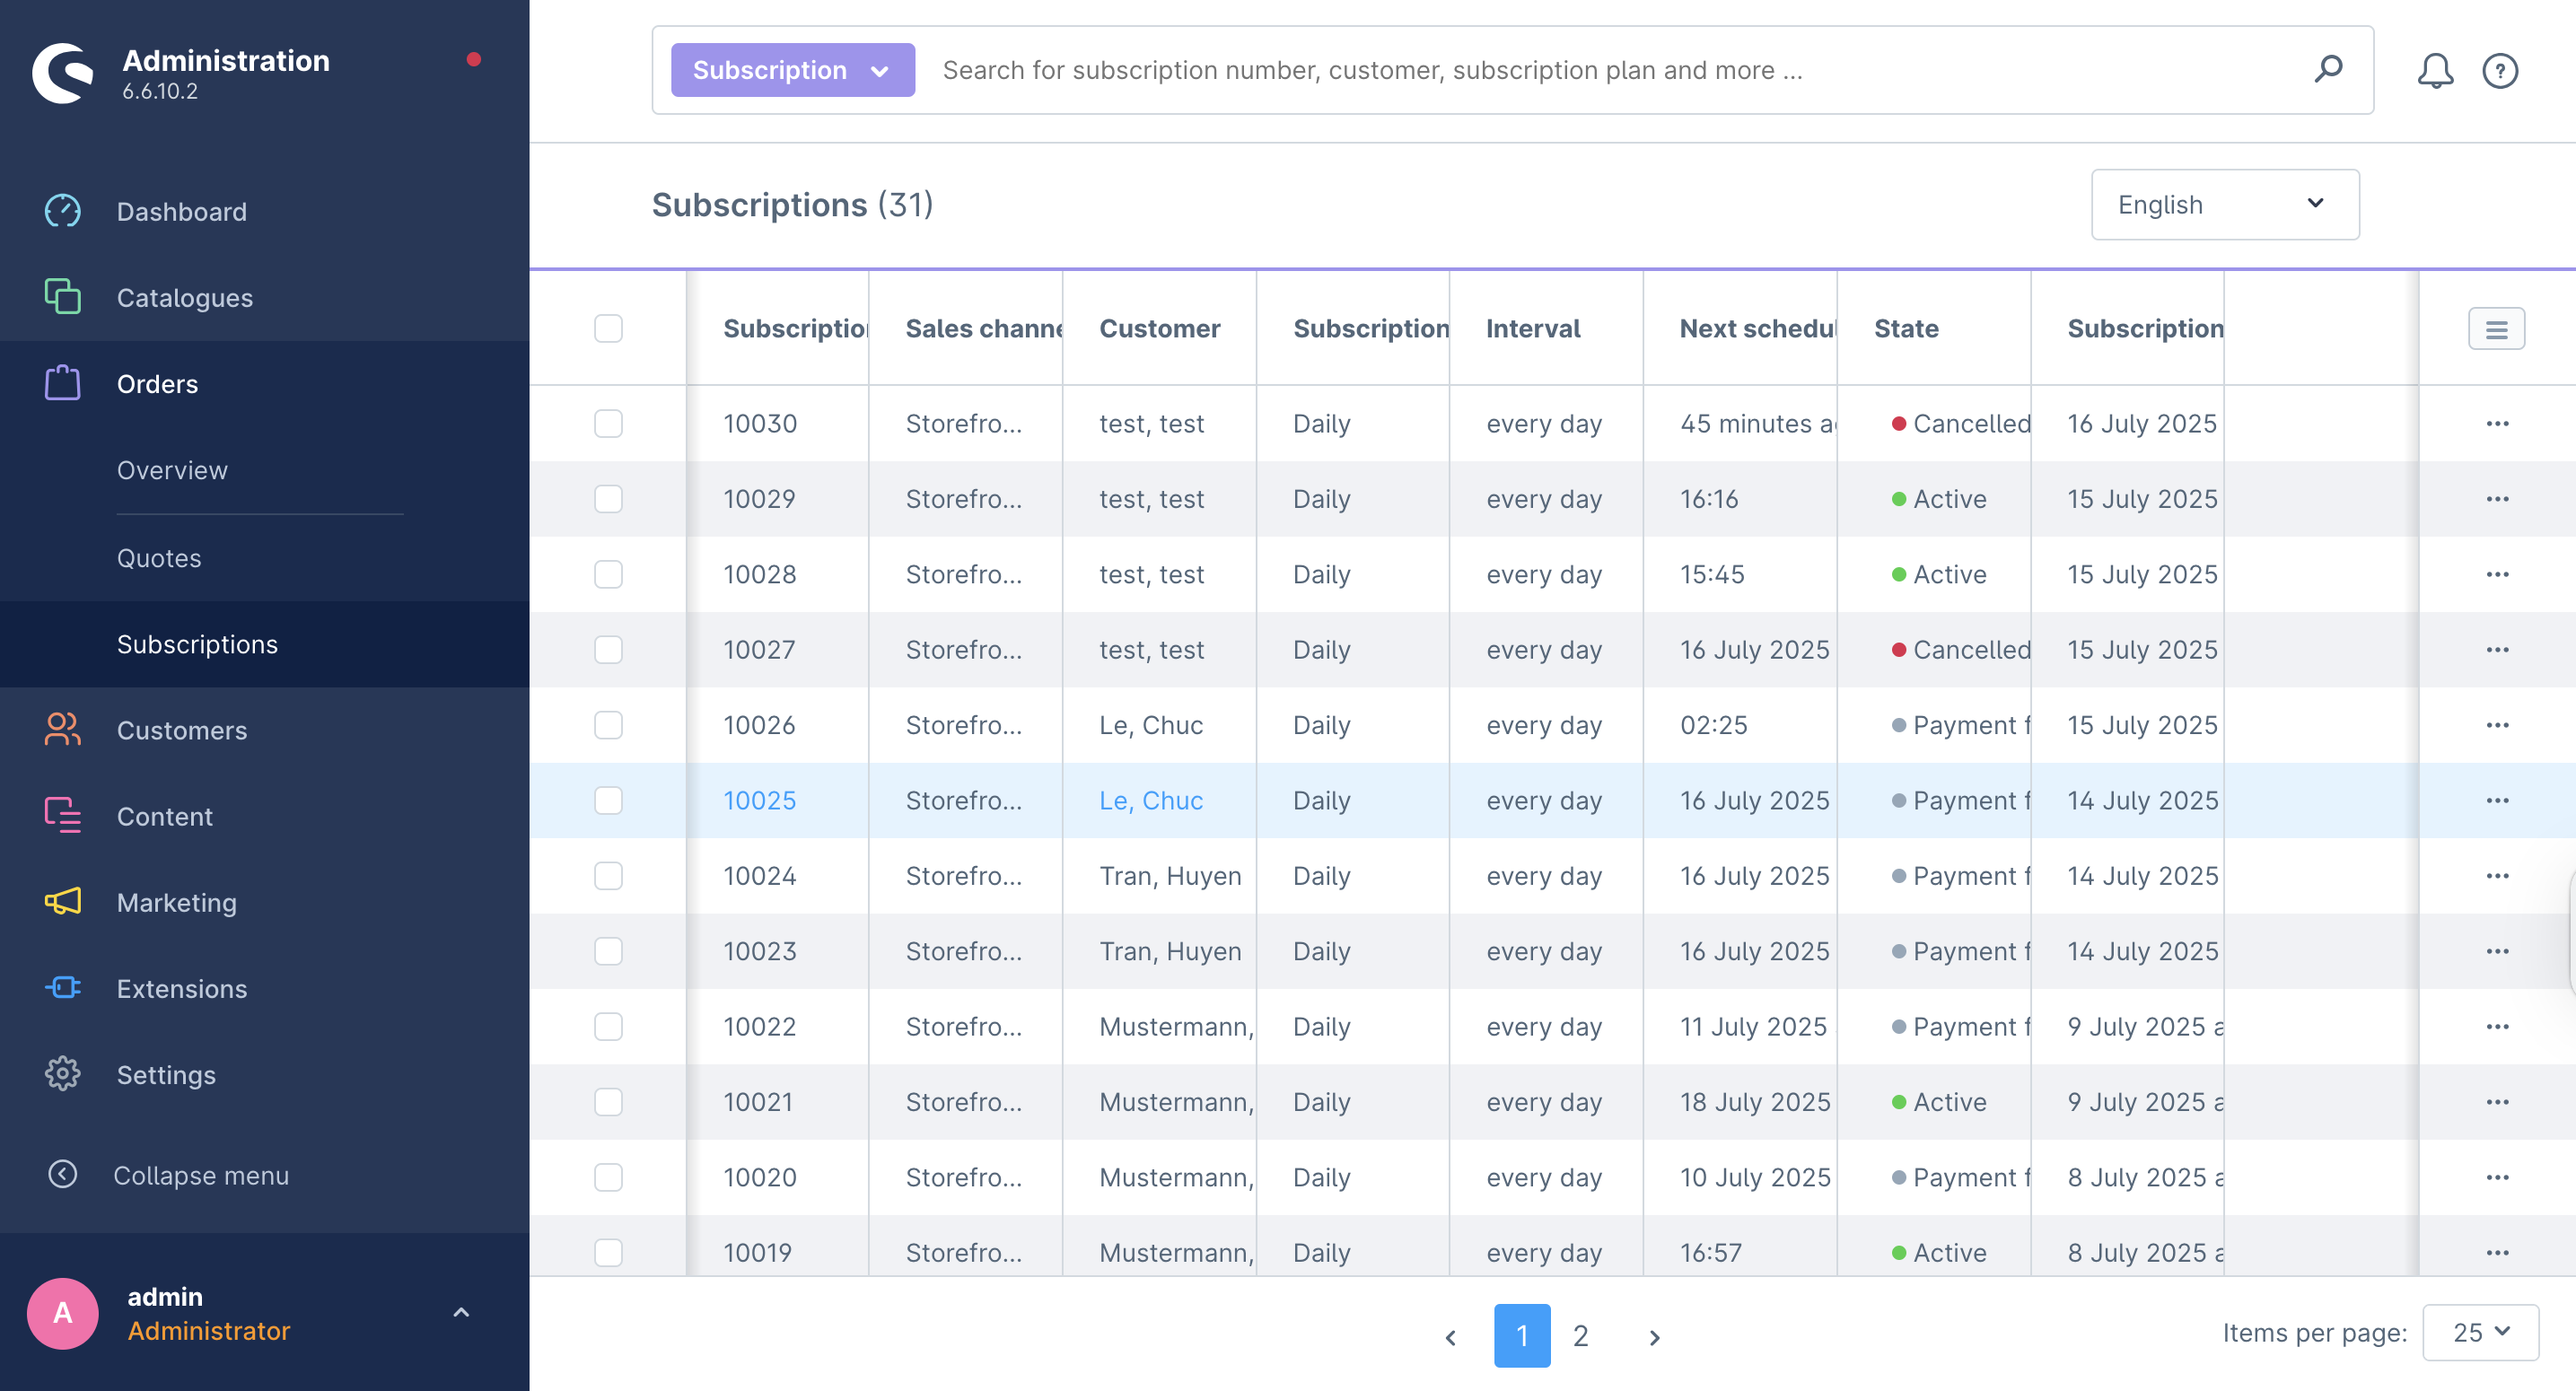Open Customers using its people icon
2576x1391 pixels.
pos(62,730)
